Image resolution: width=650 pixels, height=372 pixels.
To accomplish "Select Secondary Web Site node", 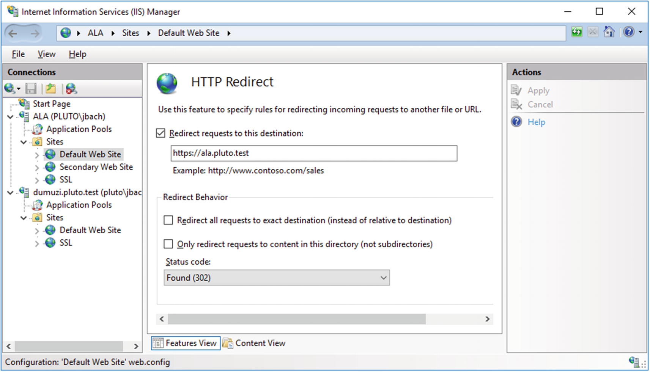I will (96, 167).
